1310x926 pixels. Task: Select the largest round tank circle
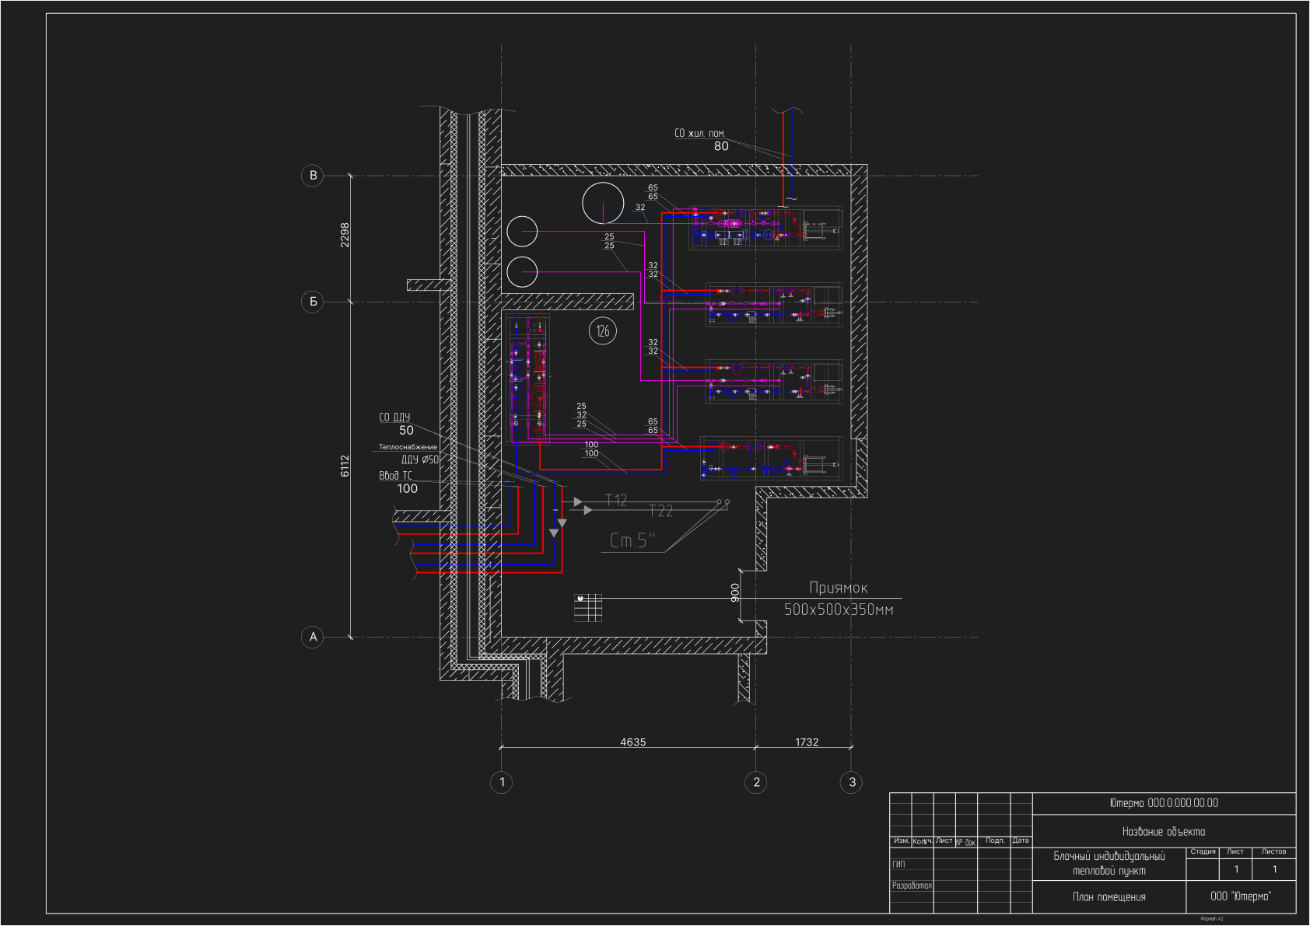coord(603,204)
